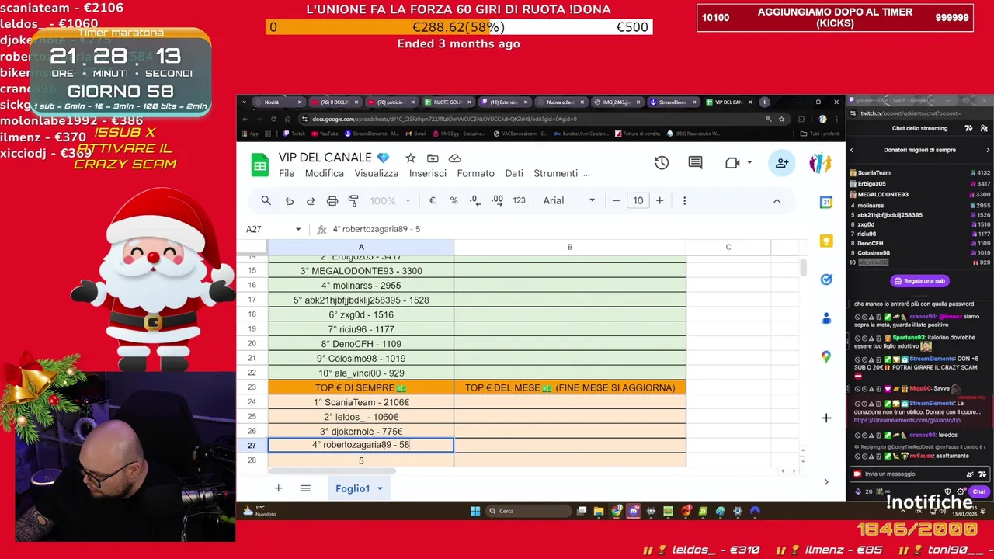
Task: Open the comments panel icon
Action: click(x=695, y=163)
